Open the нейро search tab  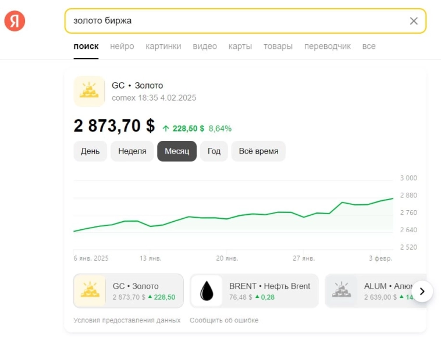[x=122, y=46]
